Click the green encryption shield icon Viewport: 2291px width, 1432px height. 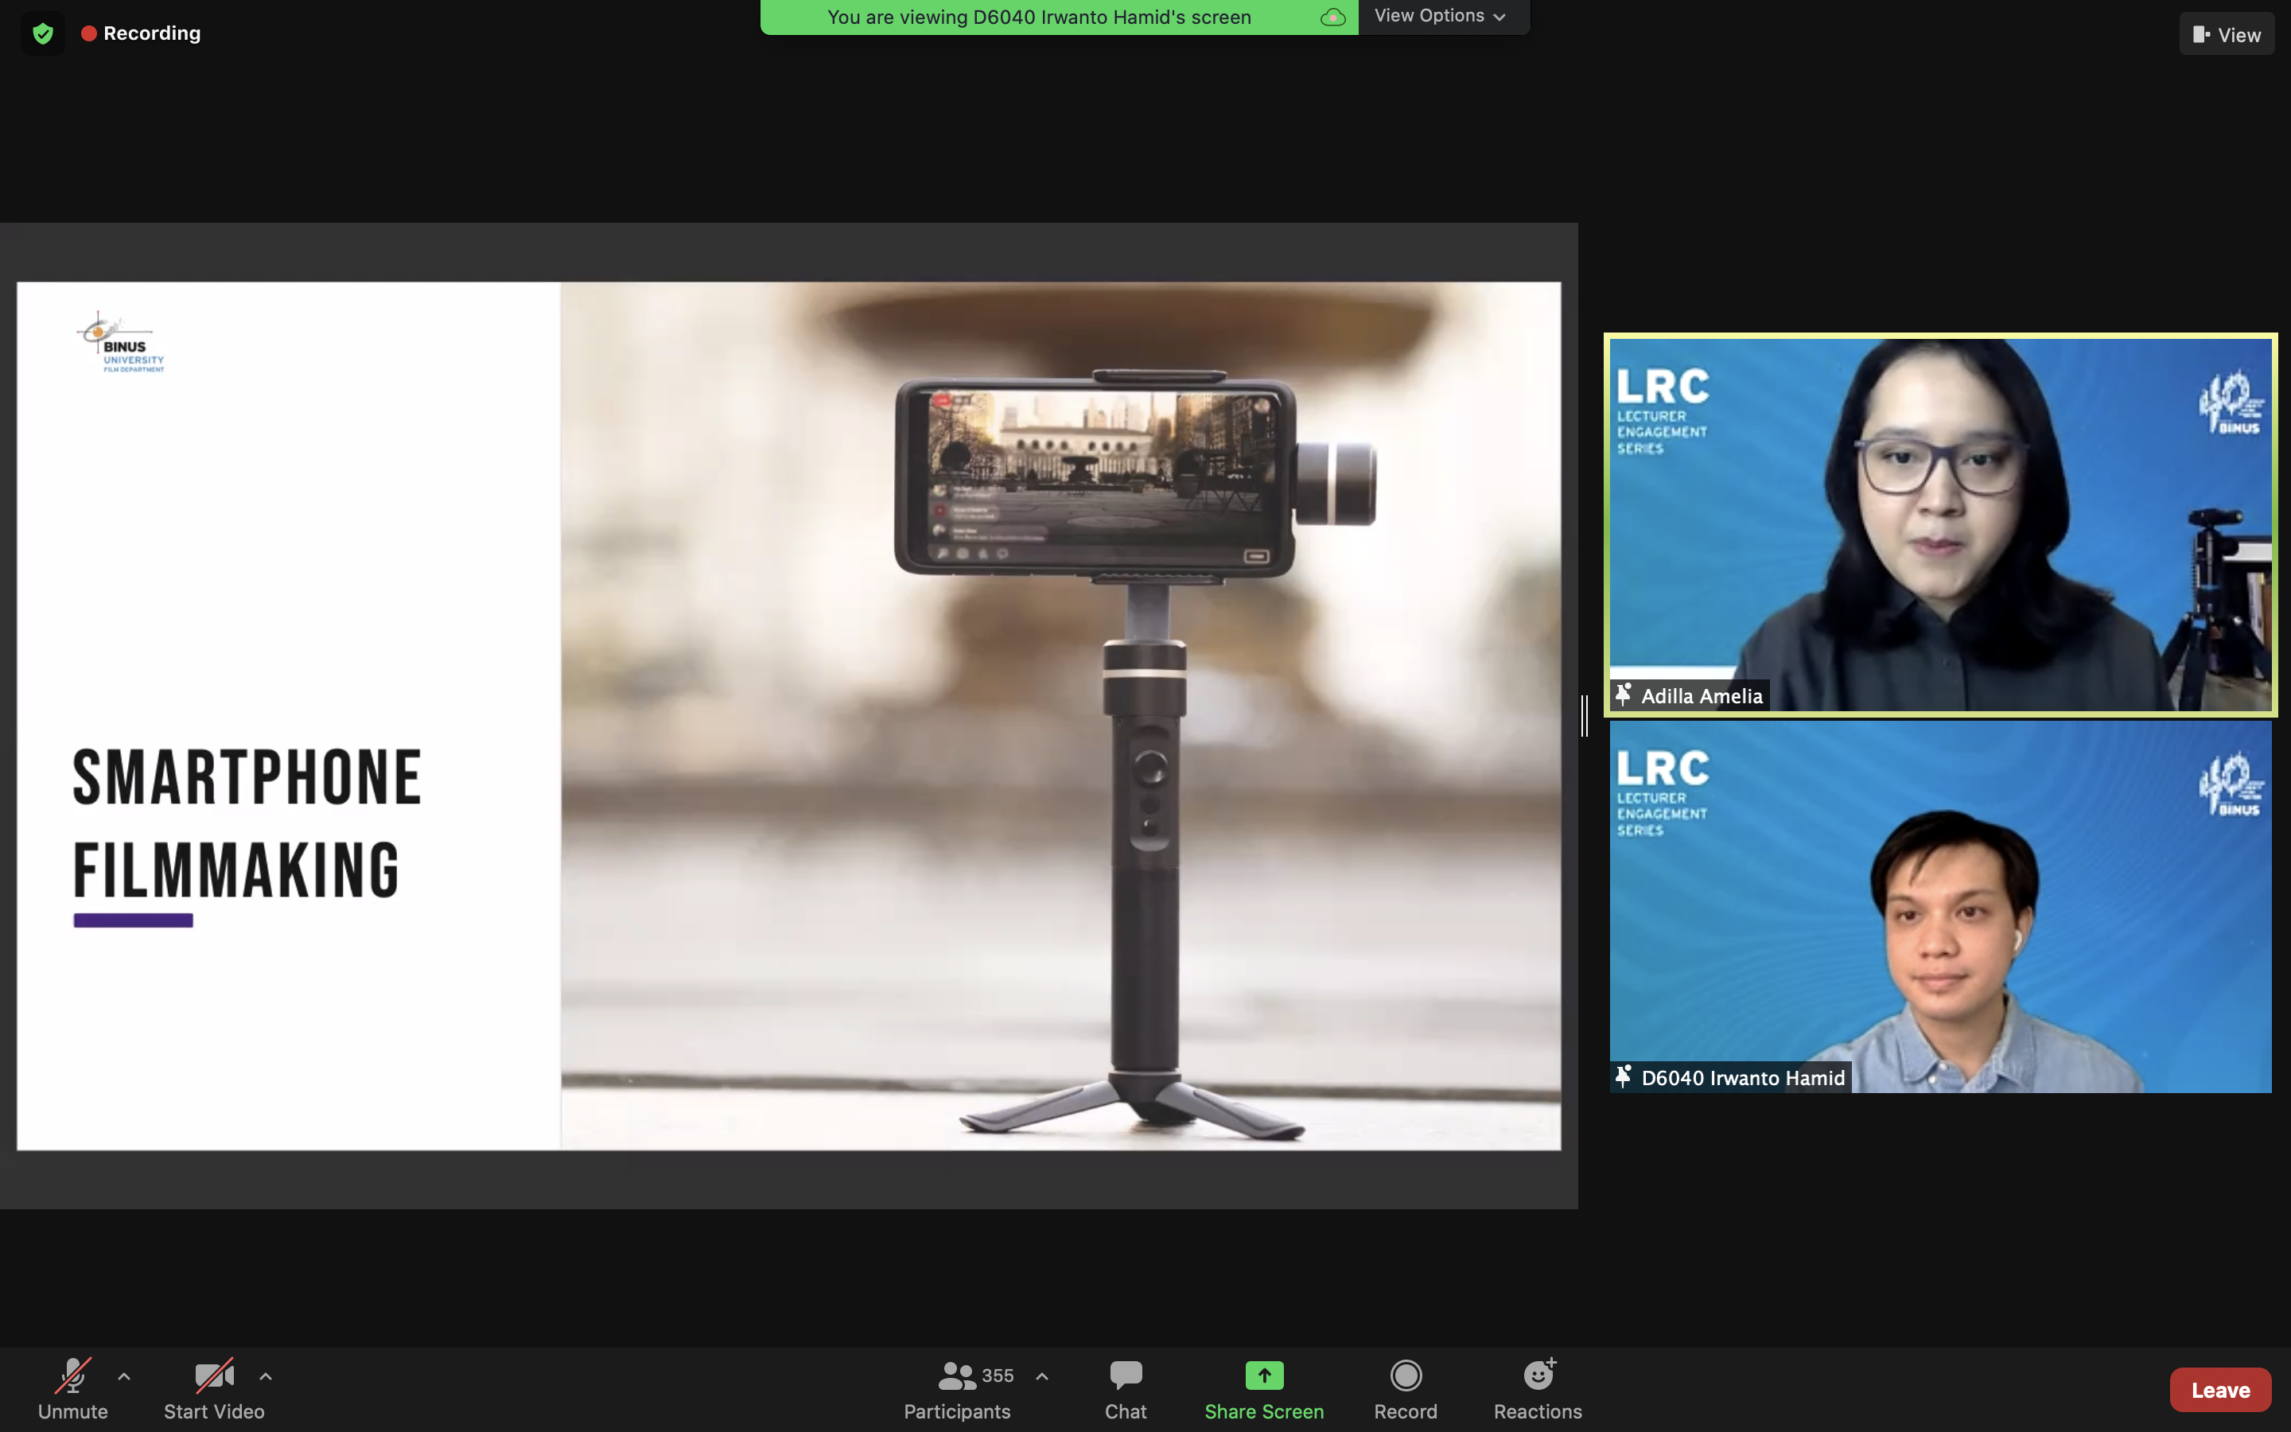[43, 34]
